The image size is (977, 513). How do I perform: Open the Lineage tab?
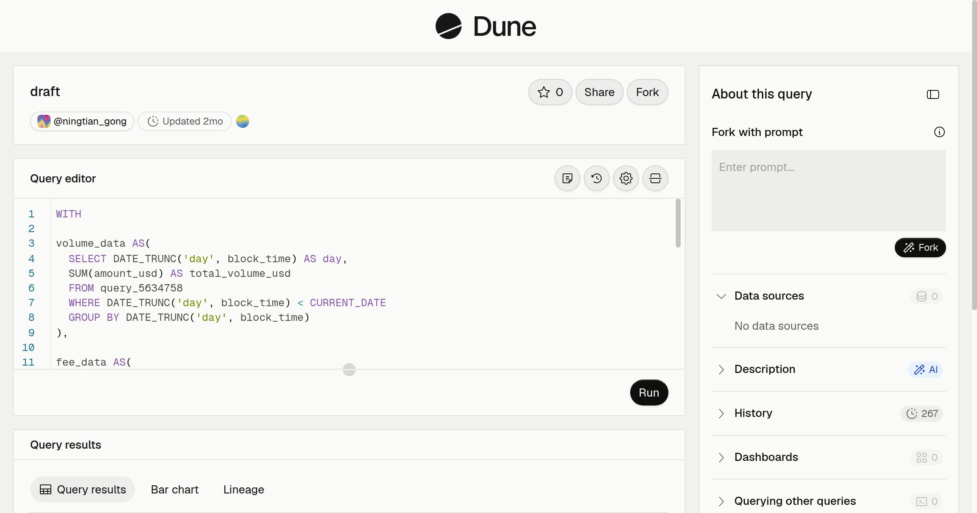tap(244, 489)
